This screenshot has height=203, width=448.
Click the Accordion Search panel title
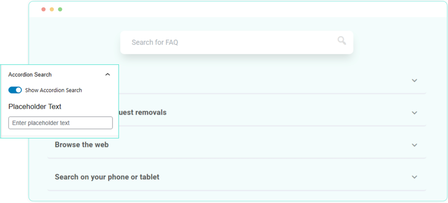pyautogui.click(x=30, y=75)
